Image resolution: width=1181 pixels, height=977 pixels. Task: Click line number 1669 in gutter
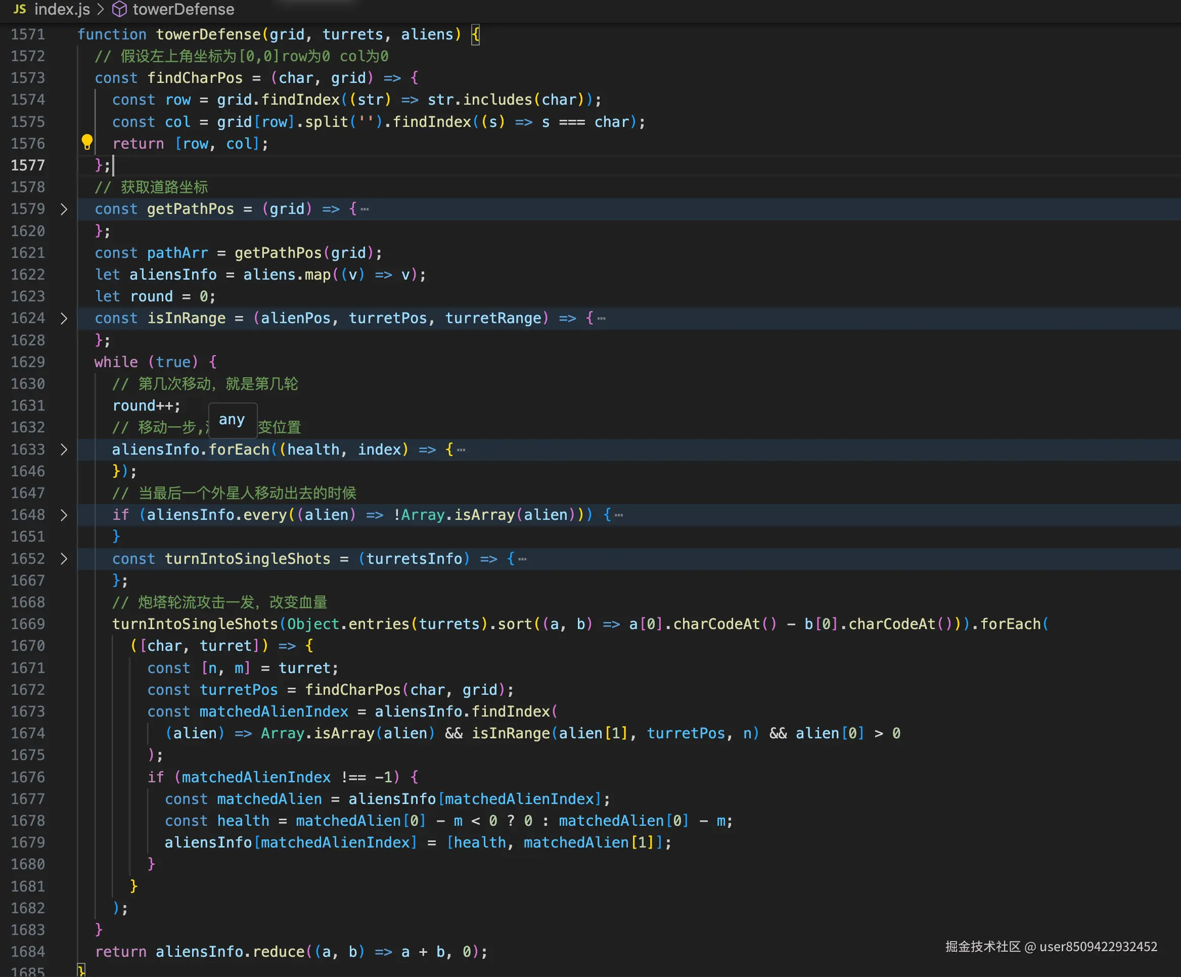28,624
